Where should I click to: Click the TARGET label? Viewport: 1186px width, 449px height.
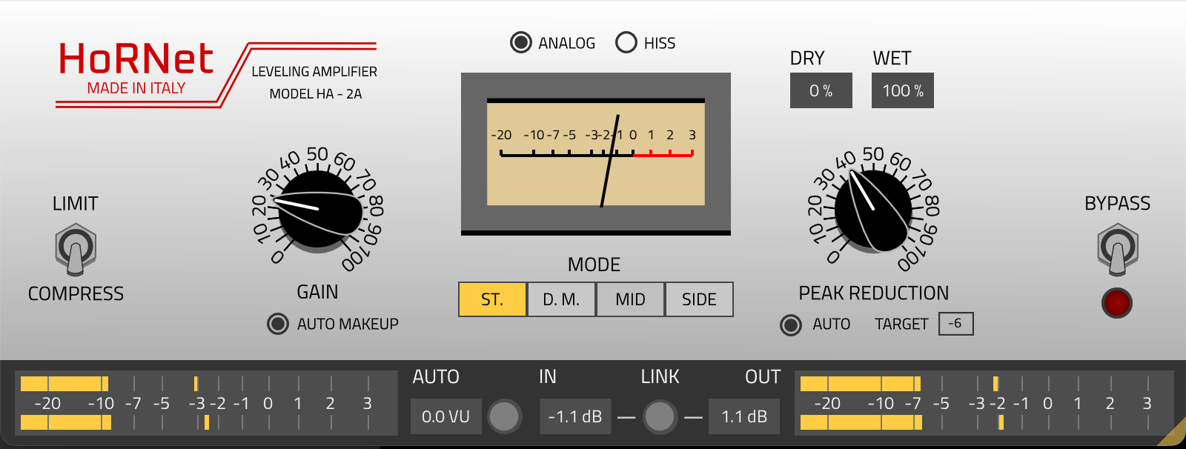pyautogui.click(x=901, y=325)
